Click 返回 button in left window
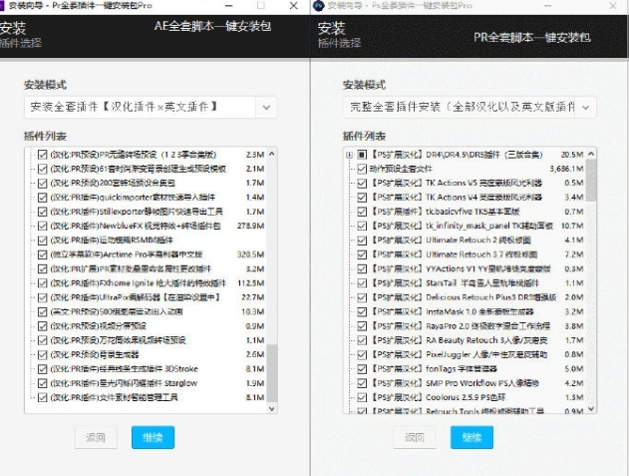Screen dimensions: 629x476 [96, 437]
